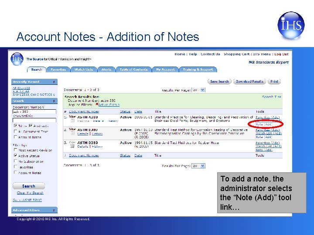Enable the Favorites filter checkbox
The height and width of the screenshot is (235, 314).
point(15,166)
